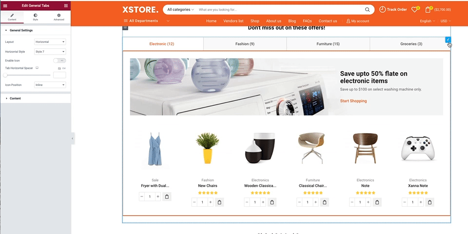
Task: Click the Track Order clock icon
Action: [x=382, y=10]
